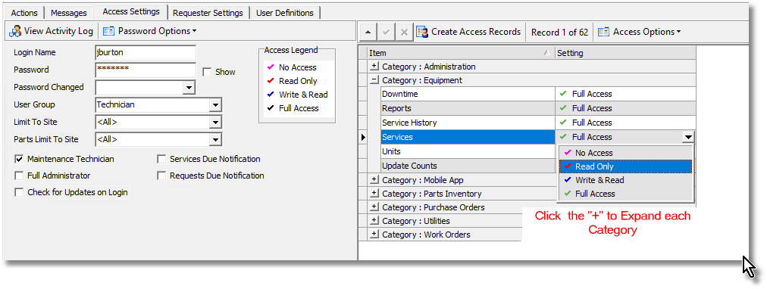This screenshot has height=289, width=767.
Task: Expand the Category : Purchase Orders node
Action: [x=374, y=207]
